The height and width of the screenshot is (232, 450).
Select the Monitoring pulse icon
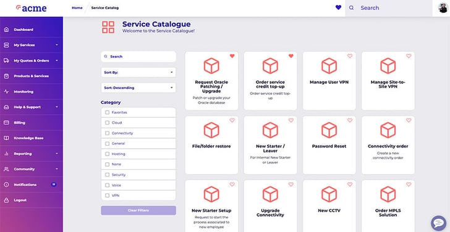6,92
